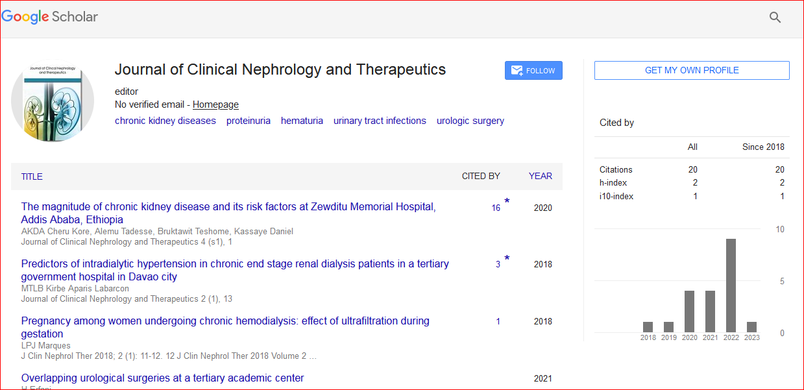Open urinary tract infections tag

pos(380,121)
